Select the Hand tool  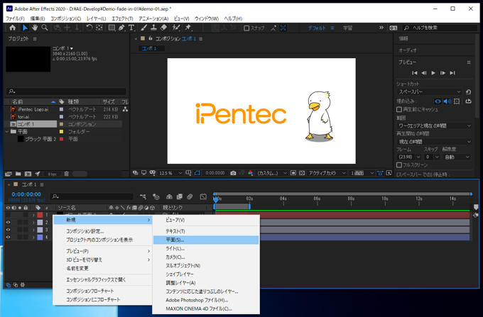point(35,28)
